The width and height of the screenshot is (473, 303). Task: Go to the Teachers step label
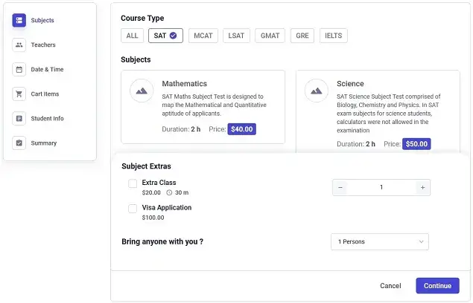click(x=43, y=45)
